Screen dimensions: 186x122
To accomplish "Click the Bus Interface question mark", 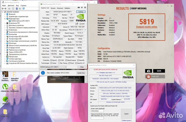I will (85, 30).
